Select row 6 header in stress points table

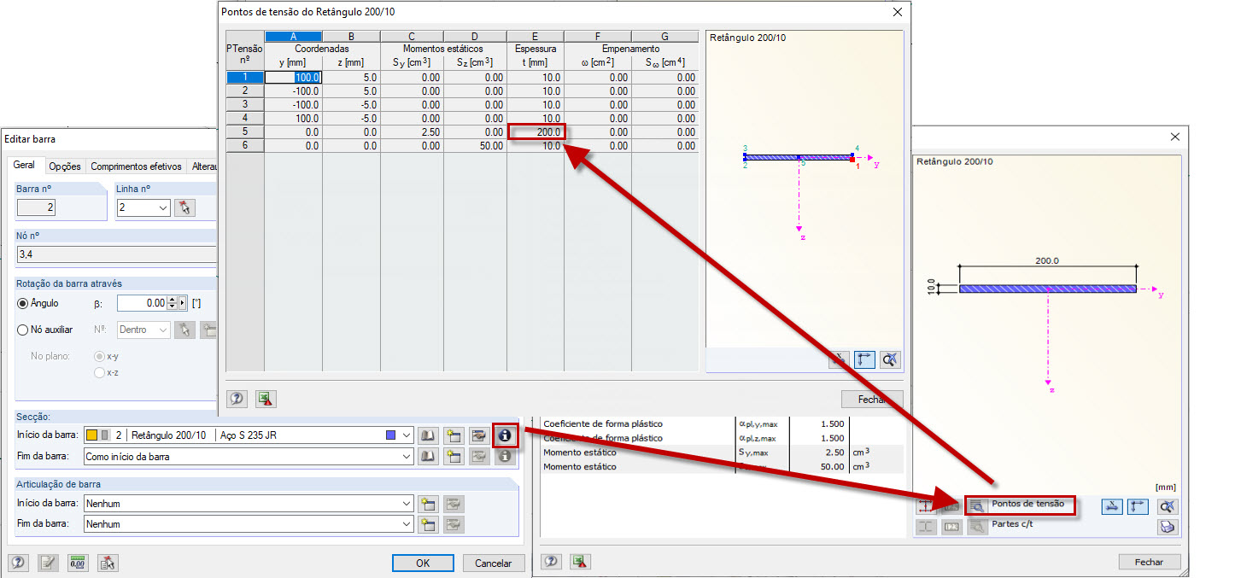(245, 146)
